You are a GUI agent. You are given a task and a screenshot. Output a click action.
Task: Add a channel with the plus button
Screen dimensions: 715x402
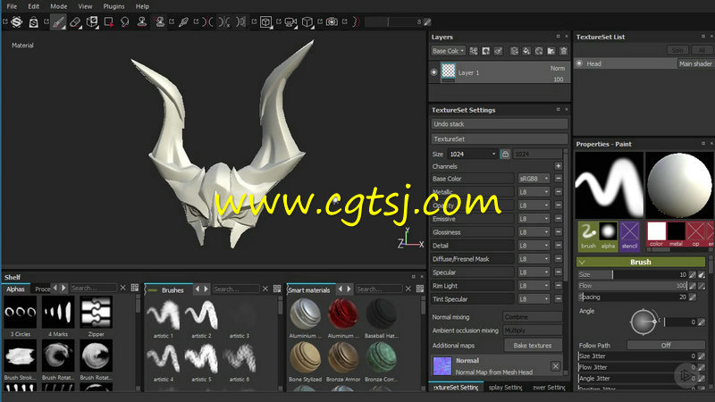(558, 166)
